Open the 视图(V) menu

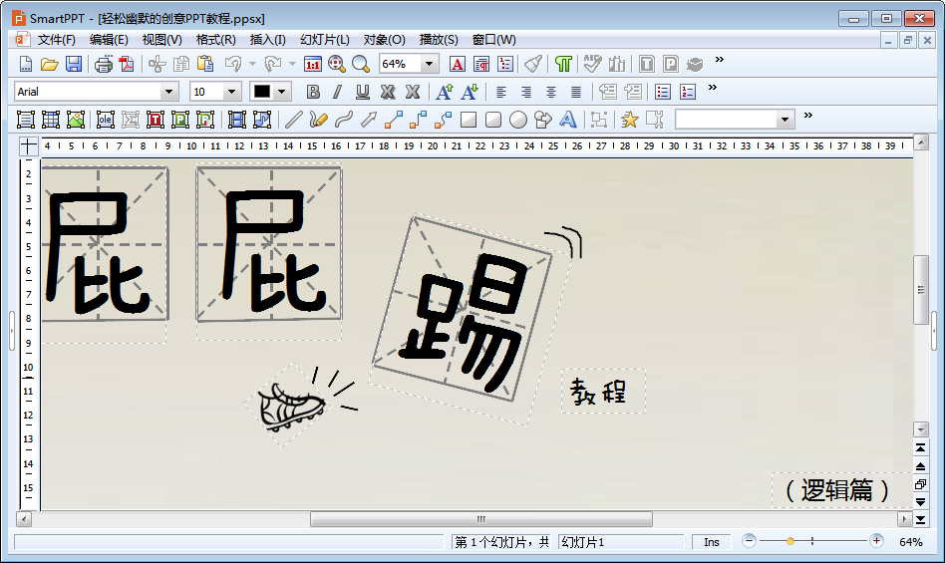[x=162, y=40]
